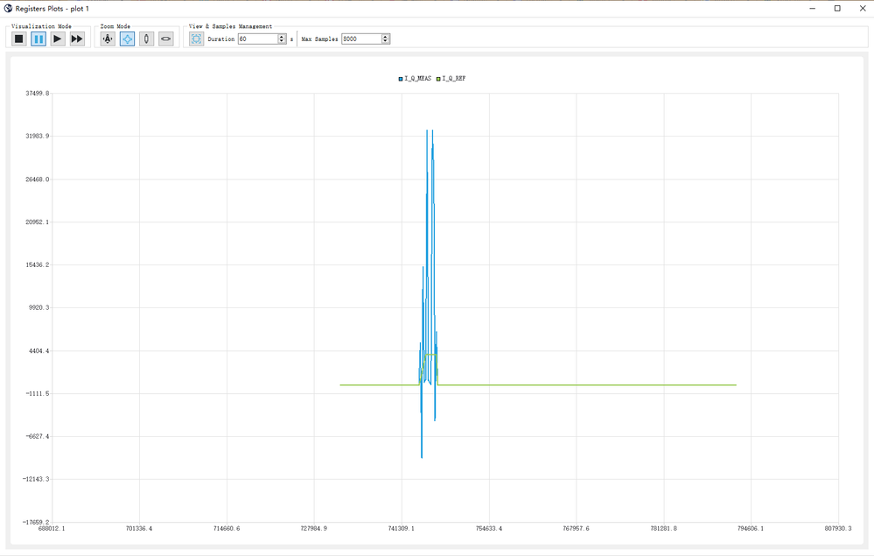Click the y-axis label 31983.9

click(x=38, y=136)
